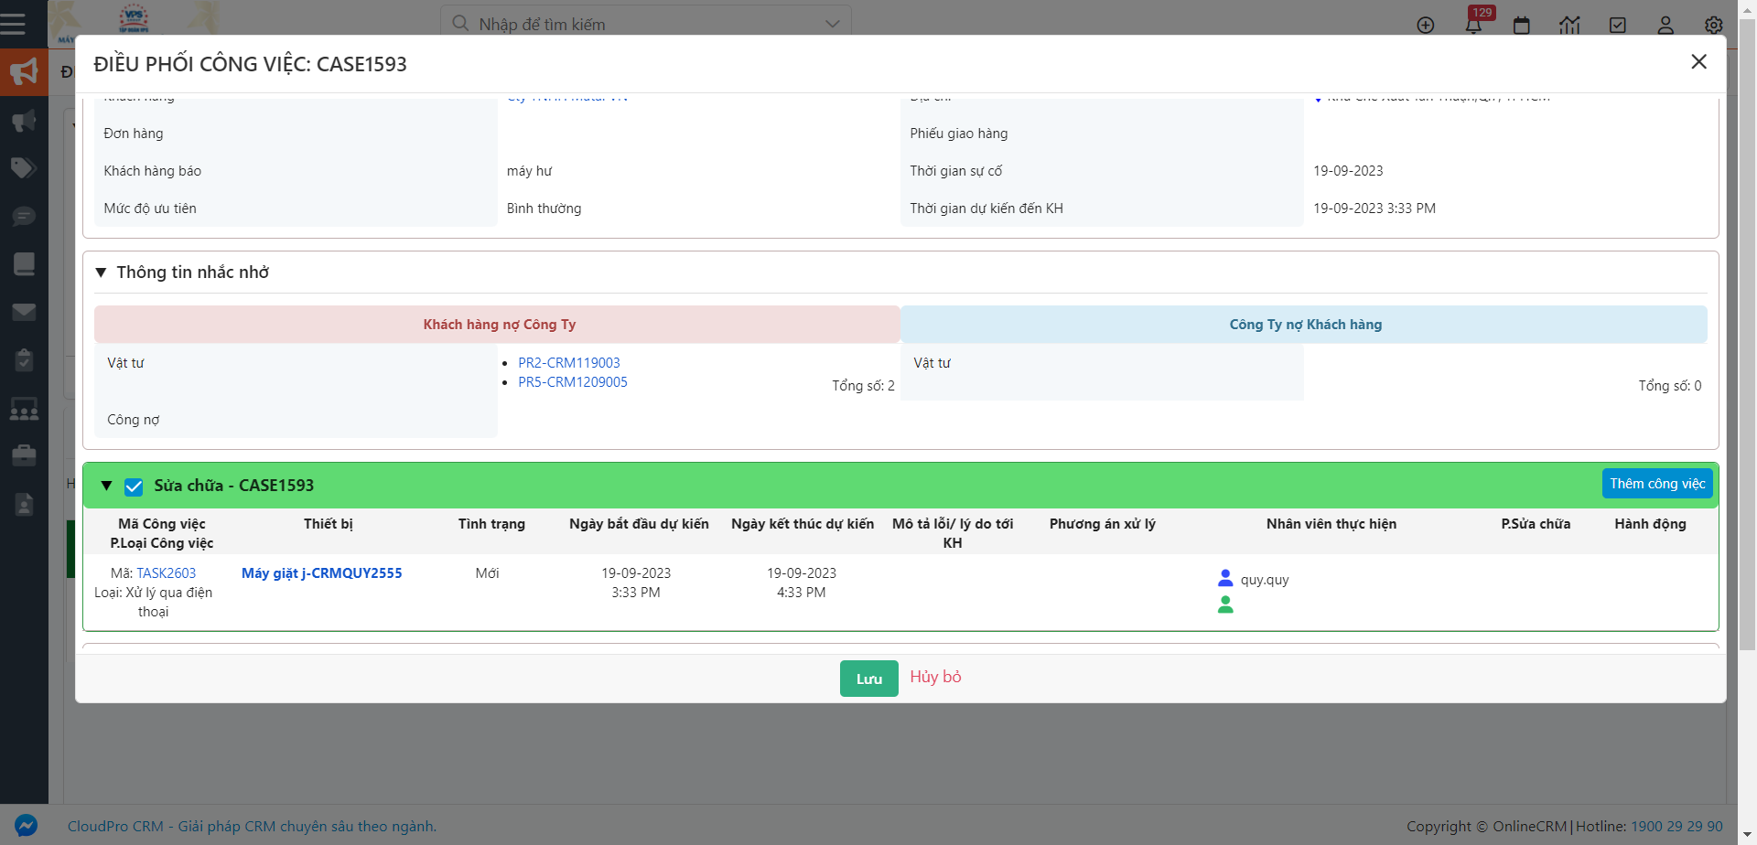Open the hamburger menu icon
The width and height of the screenshot is (1757, 845).
(13, 23)
